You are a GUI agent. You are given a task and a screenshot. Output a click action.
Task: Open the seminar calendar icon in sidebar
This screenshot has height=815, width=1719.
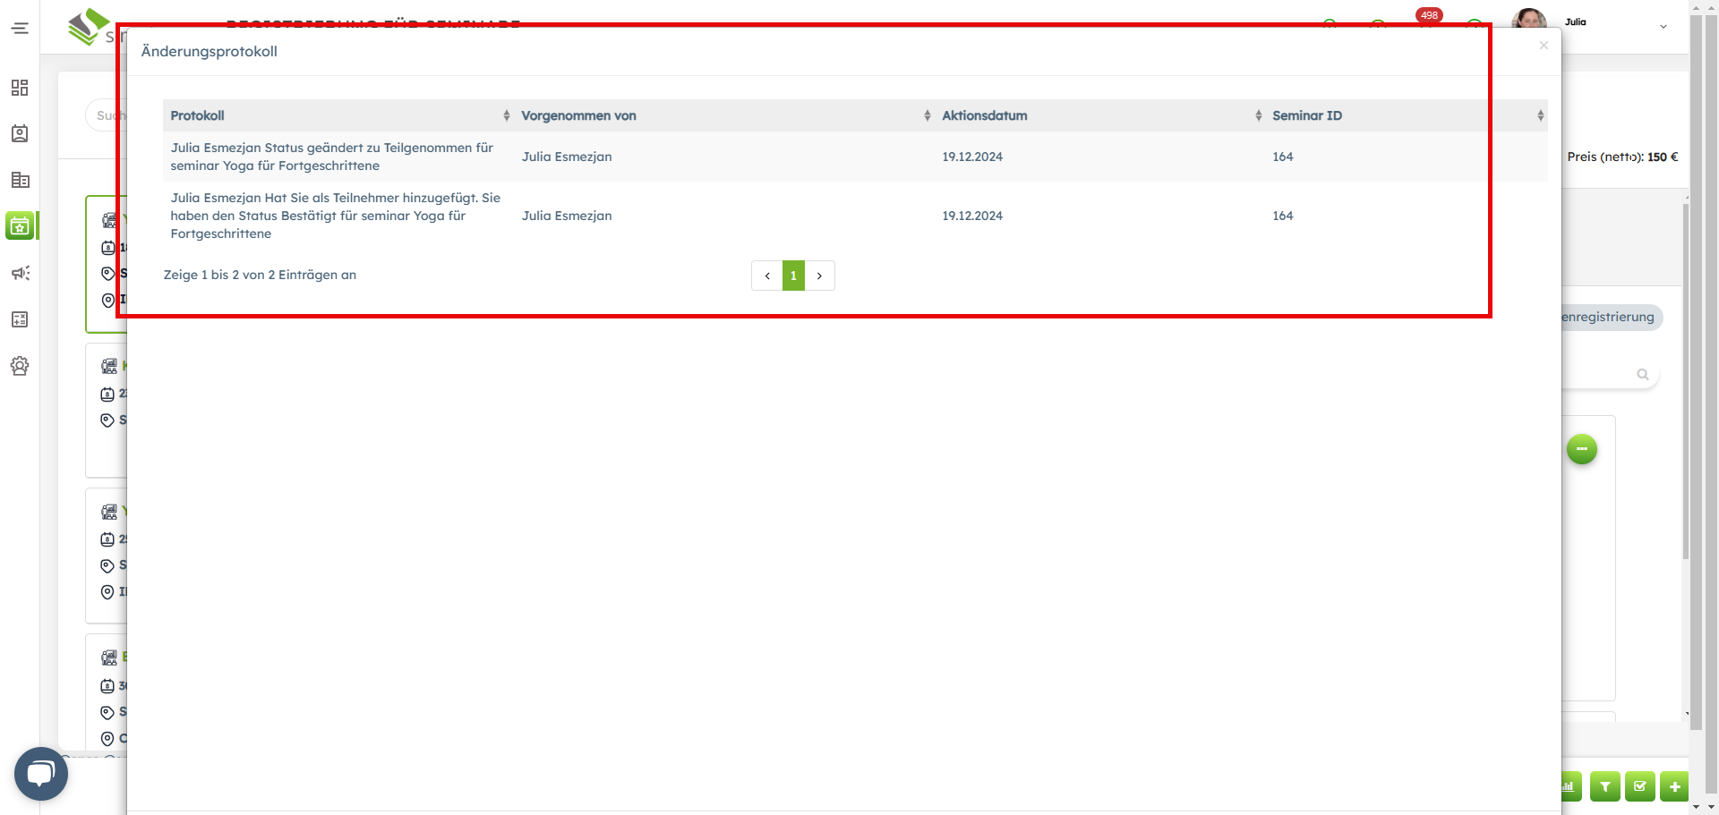click(x=20, y=226)
